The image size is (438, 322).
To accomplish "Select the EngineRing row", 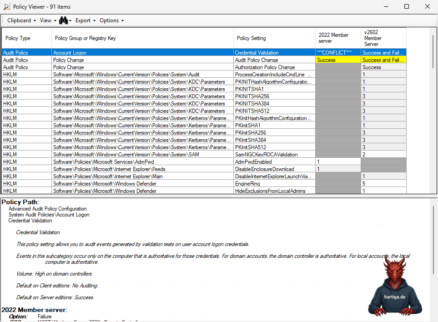I will point(204,183).
